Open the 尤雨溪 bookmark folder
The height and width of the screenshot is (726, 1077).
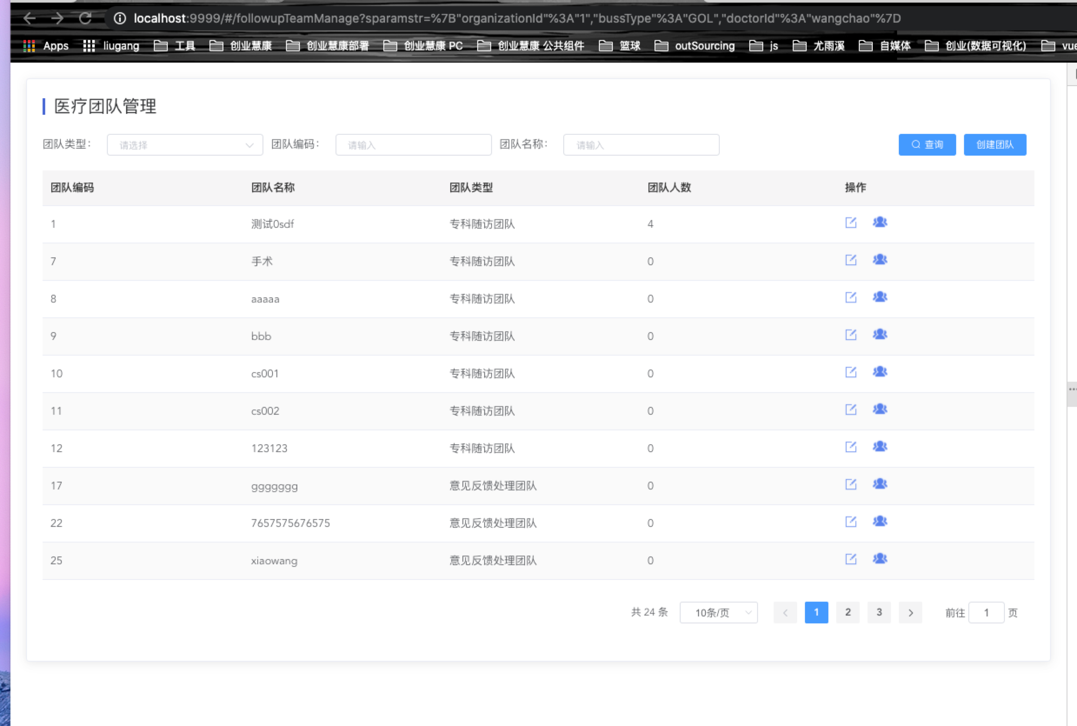(x=819, y=46)
